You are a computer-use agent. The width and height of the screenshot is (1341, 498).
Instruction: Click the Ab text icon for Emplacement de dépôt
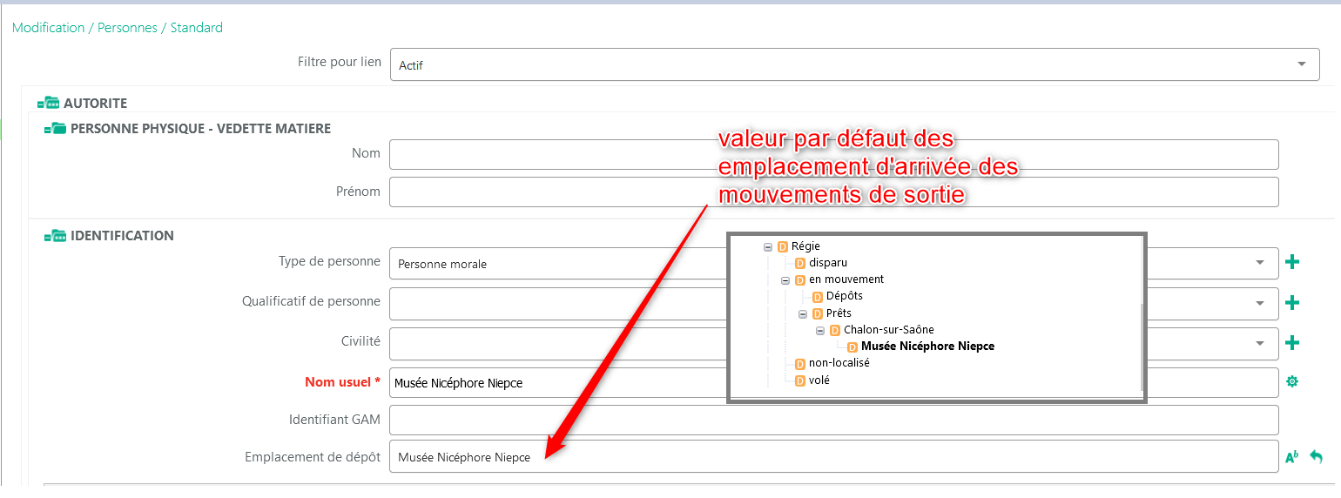click(x=1291, y=457)
